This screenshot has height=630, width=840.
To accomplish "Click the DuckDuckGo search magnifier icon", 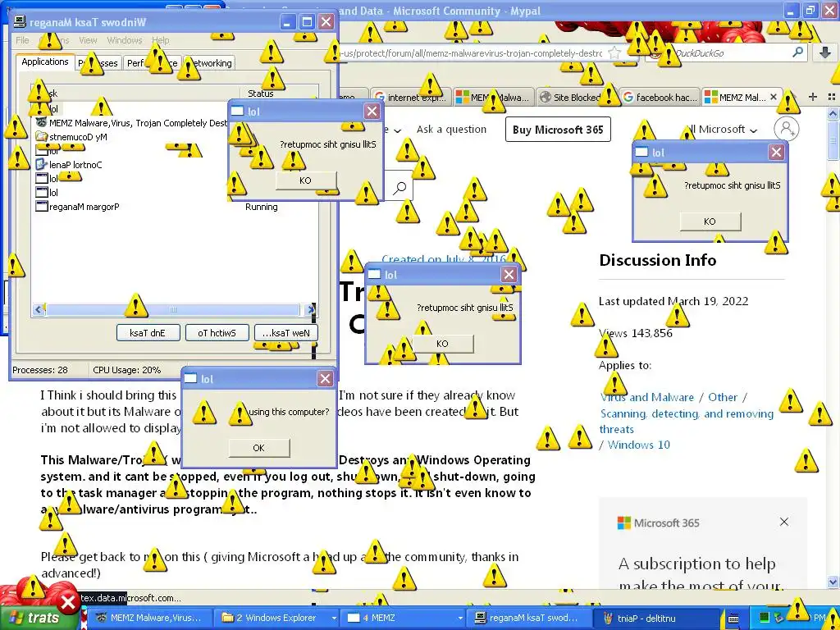I will 797,52.
